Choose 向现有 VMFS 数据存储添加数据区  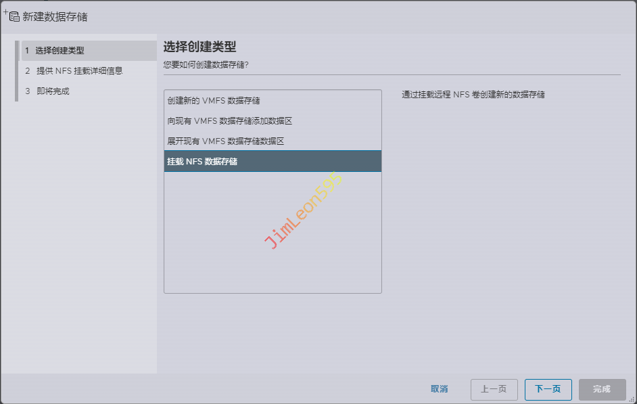[x=230, y=121]
